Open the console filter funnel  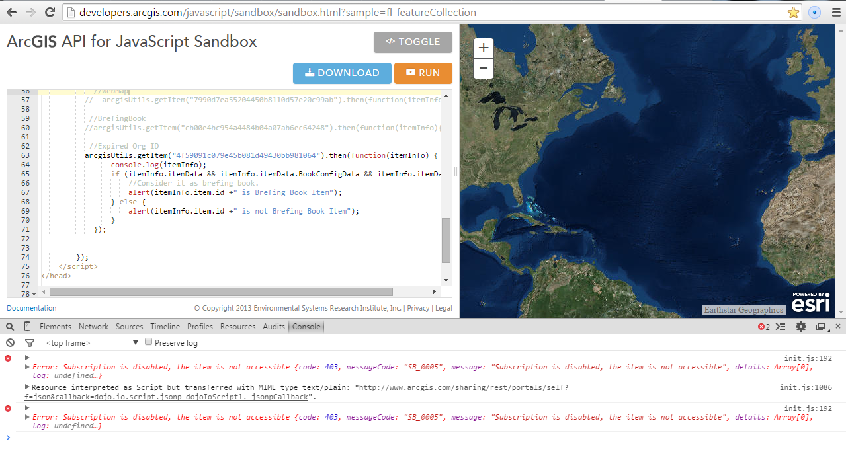click(30, 343)
